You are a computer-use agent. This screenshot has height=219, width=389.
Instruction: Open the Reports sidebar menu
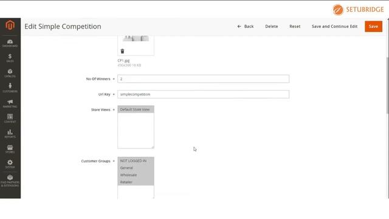(x=10, y=134)
